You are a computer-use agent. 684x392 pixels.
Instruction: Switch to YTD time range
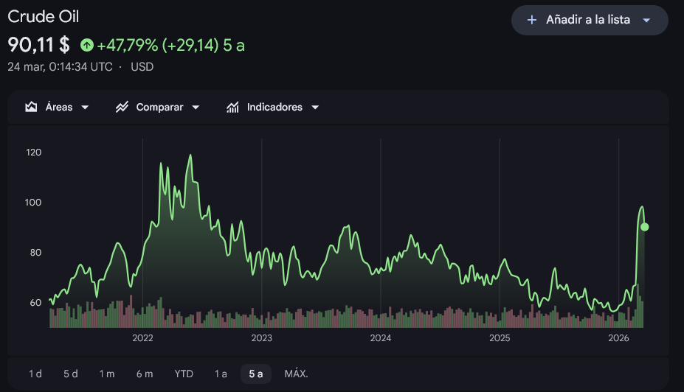coord(184,374)
